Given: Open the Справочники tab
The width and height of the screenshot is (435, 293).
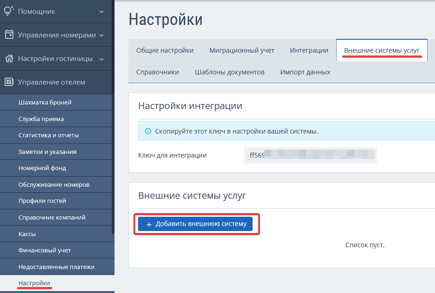Looking at the screenshot, I should (157, 72).
